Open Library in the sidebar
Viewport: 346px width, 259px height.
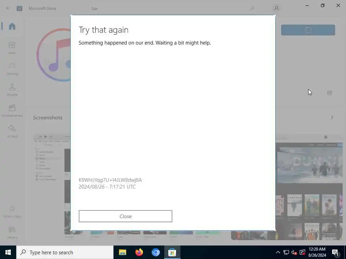coord(12,232)
